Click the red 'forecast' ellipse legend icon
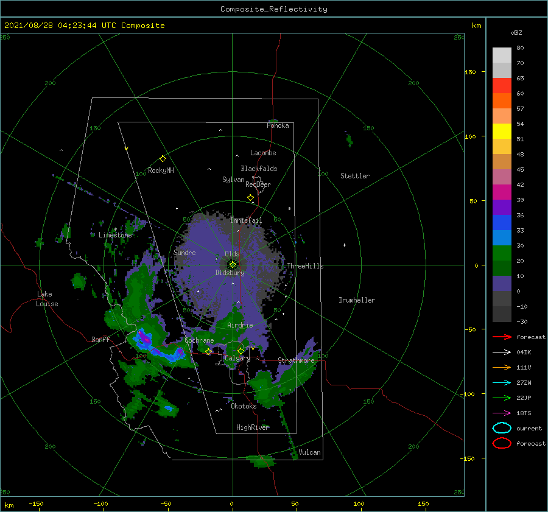 502,443
